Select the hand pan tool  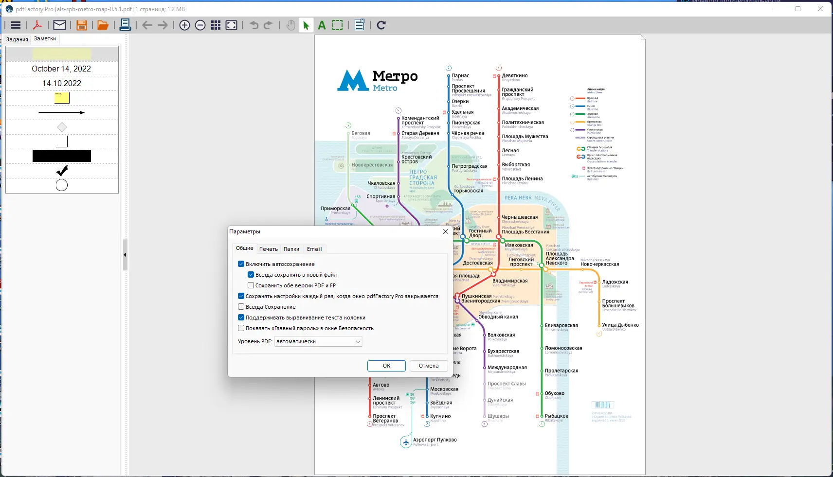(x=290, y=25)
